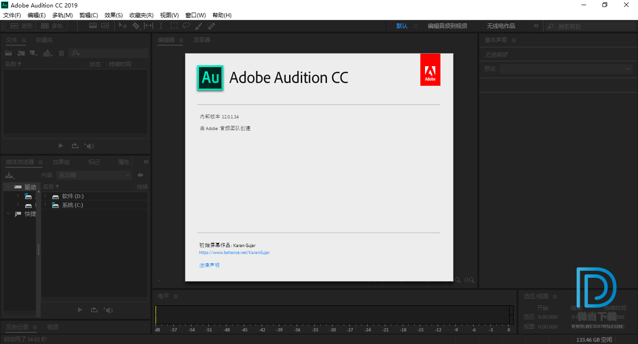The image size is (638, 344).
Task: Open the 预设 dropdown in 基本声音
Action: [x=566, y=69]
